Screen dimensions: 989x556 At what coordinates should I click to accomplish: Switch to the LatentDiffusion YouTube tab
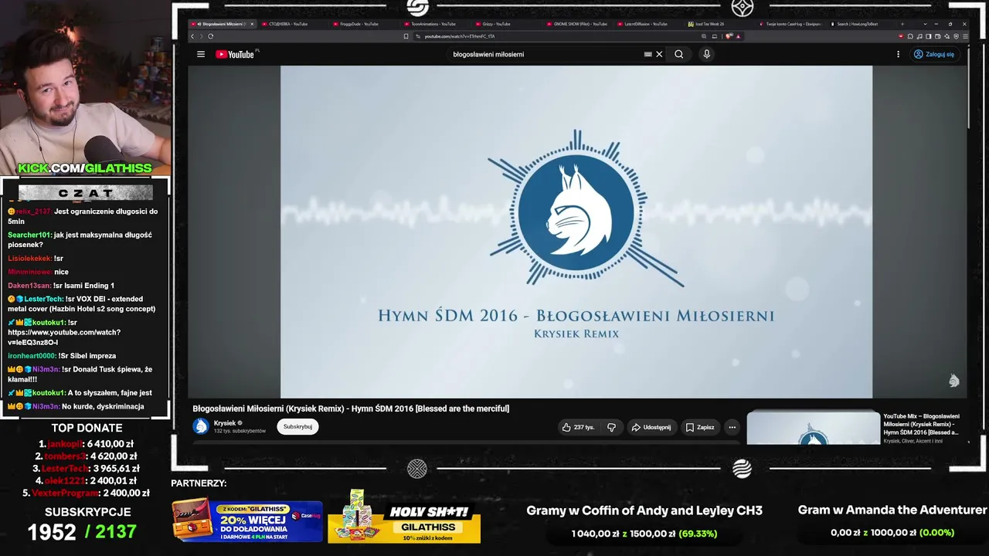coord(648,24)
